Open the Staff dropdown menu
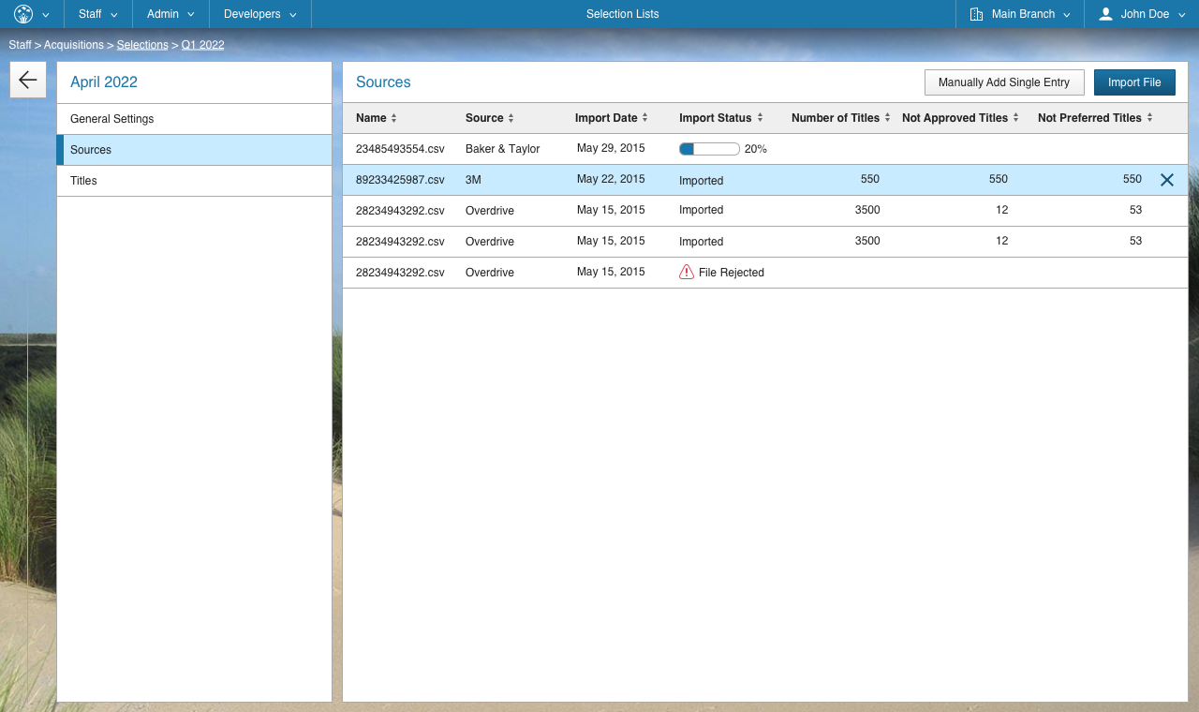 98,14
